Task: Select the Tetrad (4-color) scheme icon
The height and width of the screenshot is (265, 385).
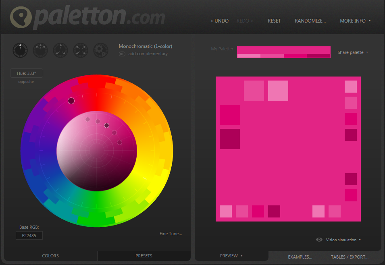Action: coord(81,50)
